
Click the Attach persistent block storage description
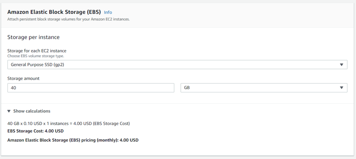[68, 19]
